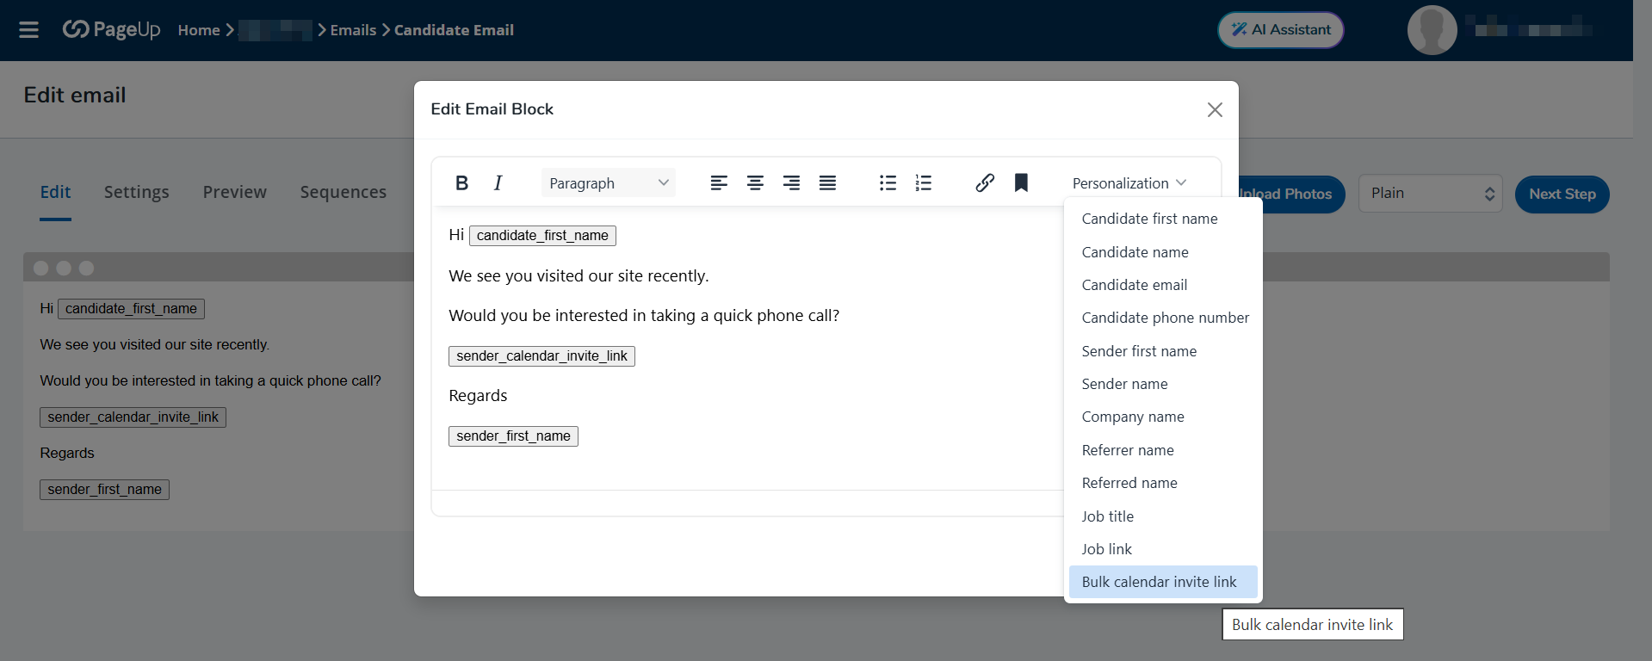Close the Edit Email Block dialog
Viewport: 1652px width, 661px height.
click(x=1214, y=110)
